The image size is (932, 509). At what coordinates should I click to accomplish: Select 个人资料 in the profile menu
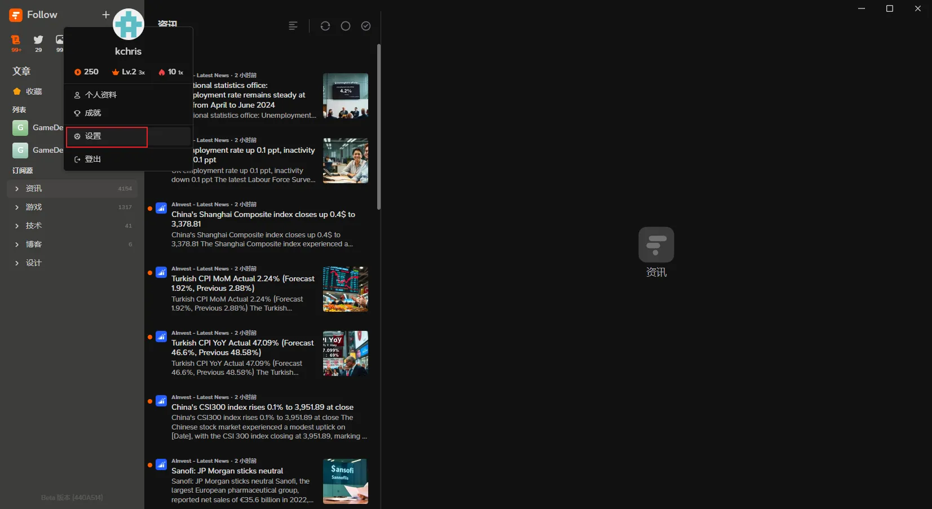(101, 95)
